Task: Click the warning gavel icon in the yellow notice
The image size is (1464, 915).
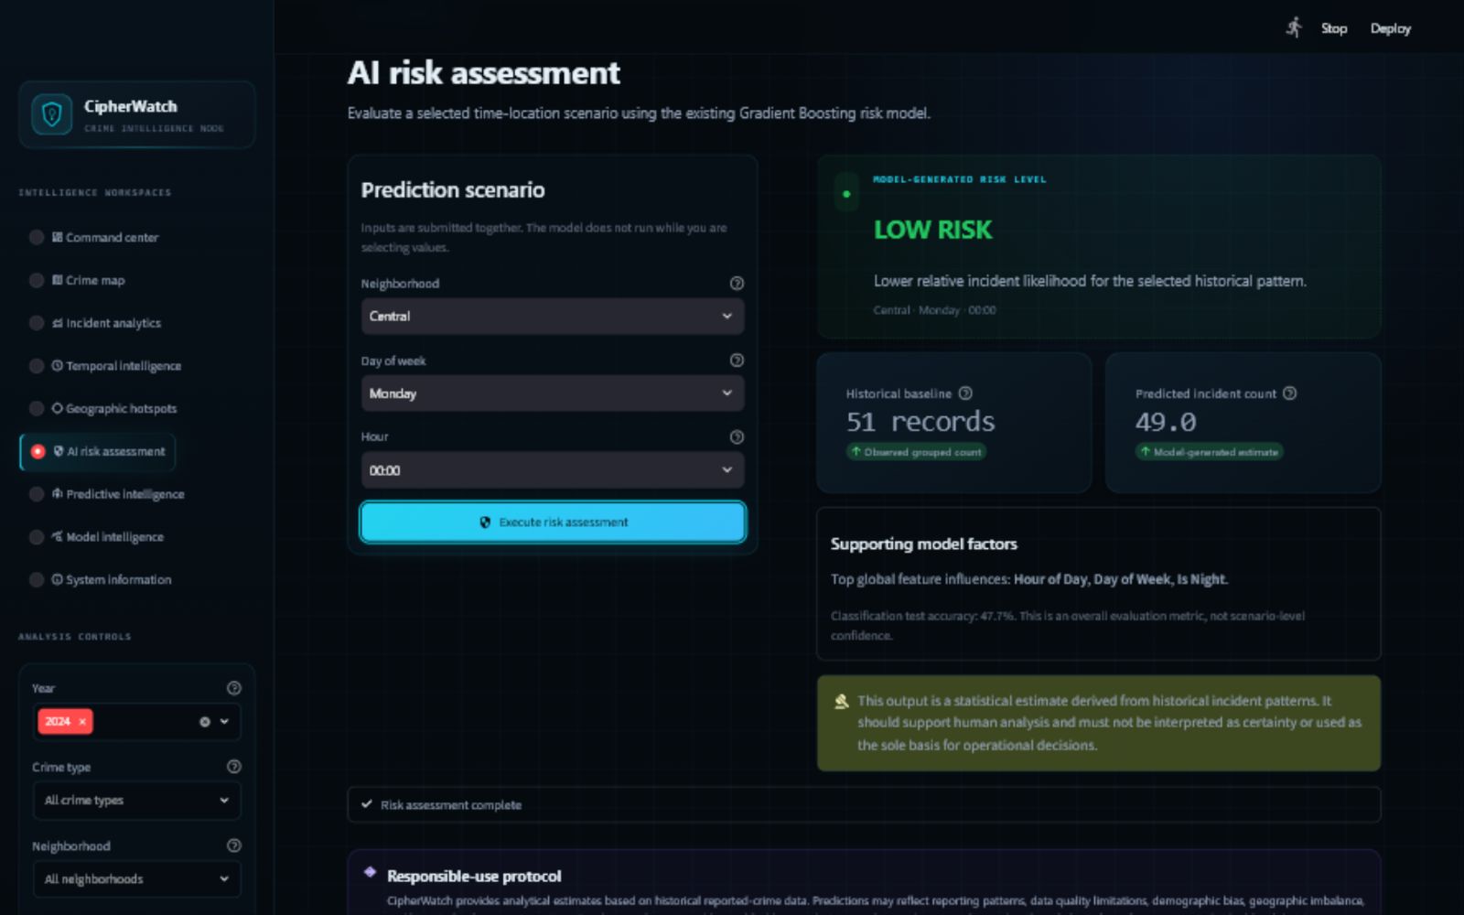Action: [842, 701]
